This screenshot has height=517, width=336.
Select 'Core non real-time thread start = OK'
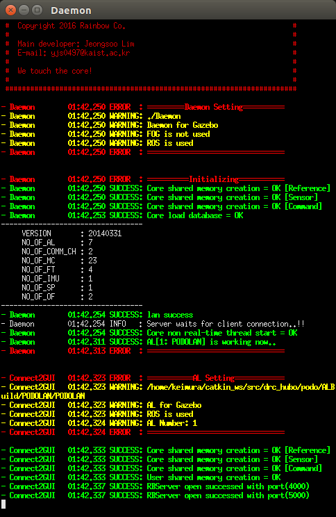[222, 333]
